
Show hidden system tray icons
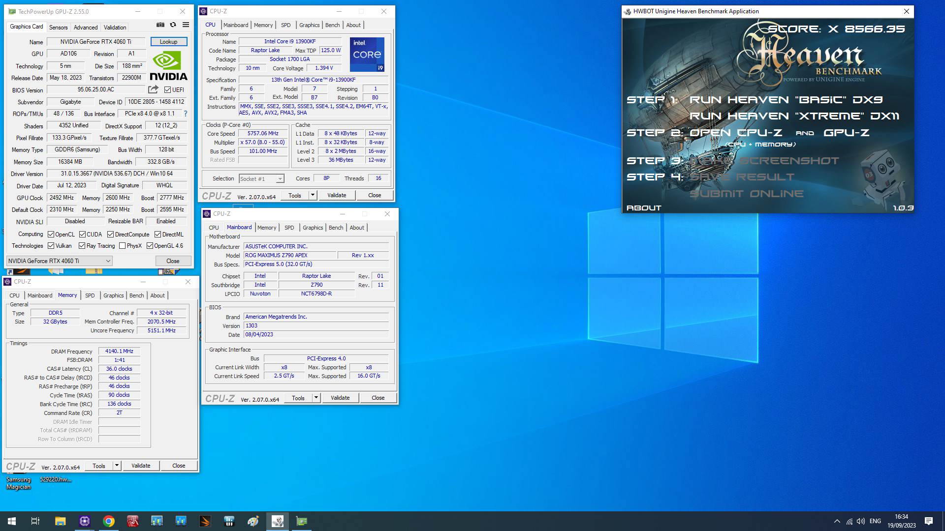coord(837,521)
